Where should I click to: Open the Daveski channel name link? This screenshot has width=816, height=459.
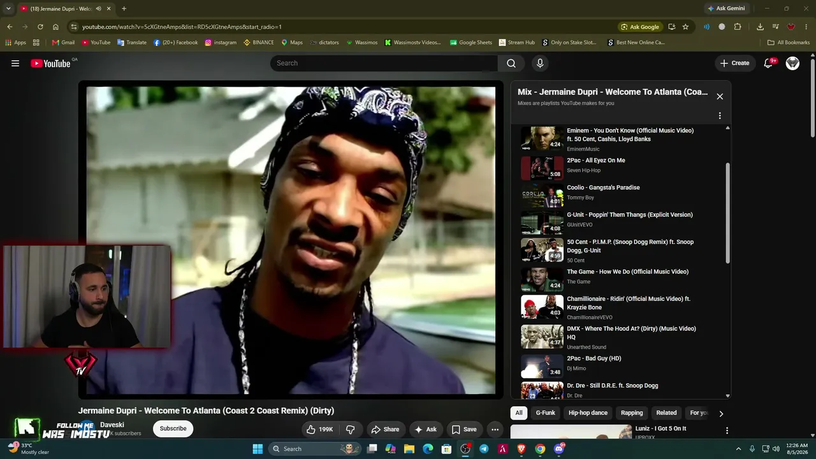112,425
